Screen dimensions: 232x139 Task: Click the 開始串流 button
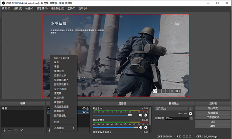point(213,108)
